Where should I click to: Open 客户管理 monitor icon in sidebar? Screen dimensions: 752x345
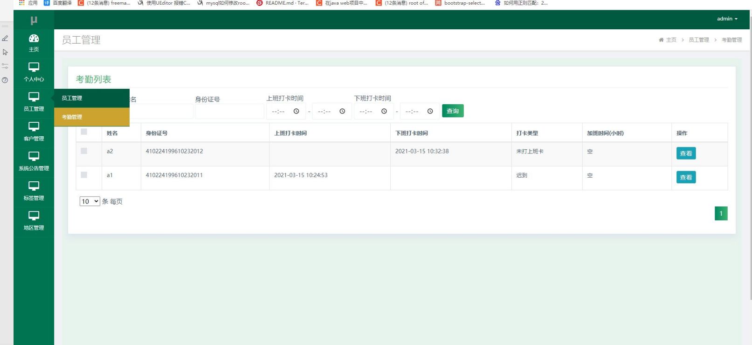point(34,126)
